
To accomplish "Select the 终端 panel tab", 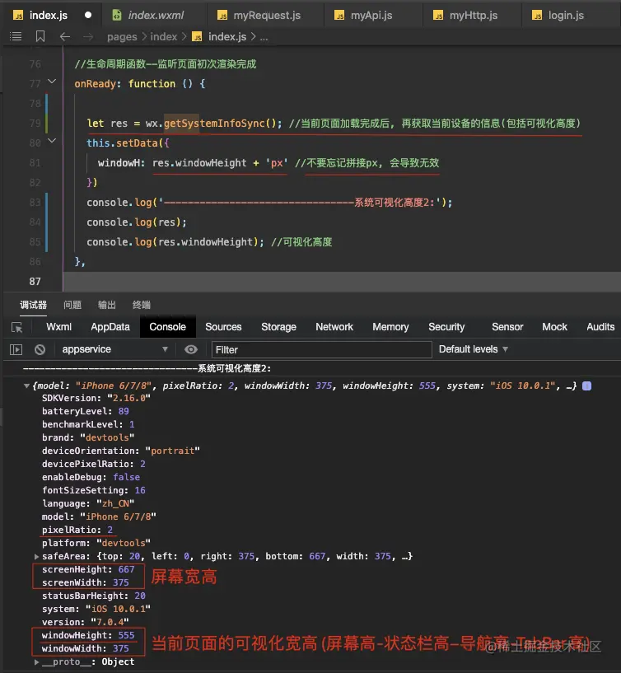I will pyautogui.click(x=142, y=305).
